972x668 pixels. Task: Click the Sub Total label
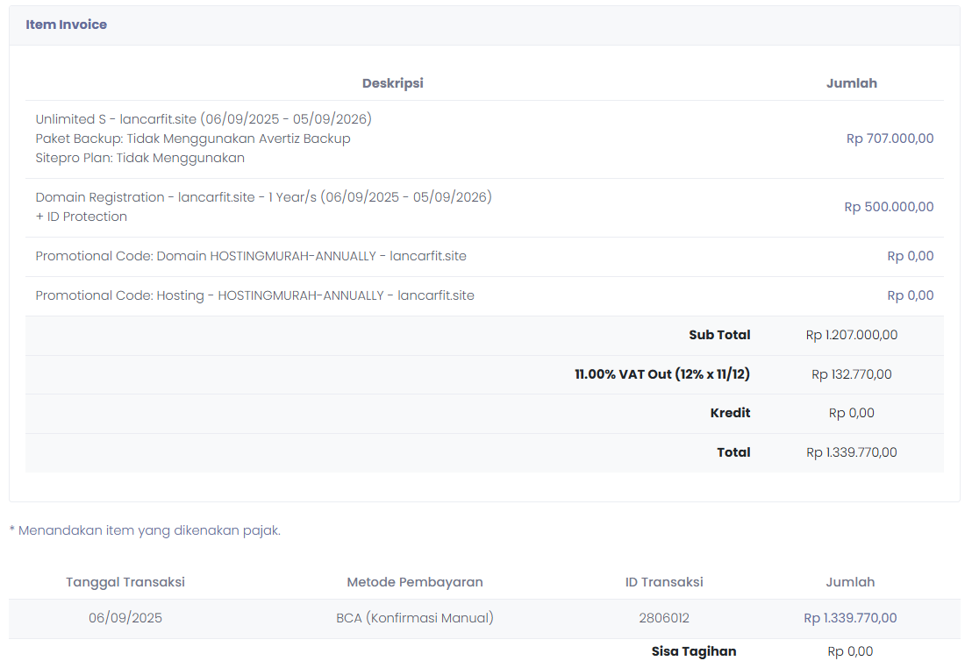(719, 335)
